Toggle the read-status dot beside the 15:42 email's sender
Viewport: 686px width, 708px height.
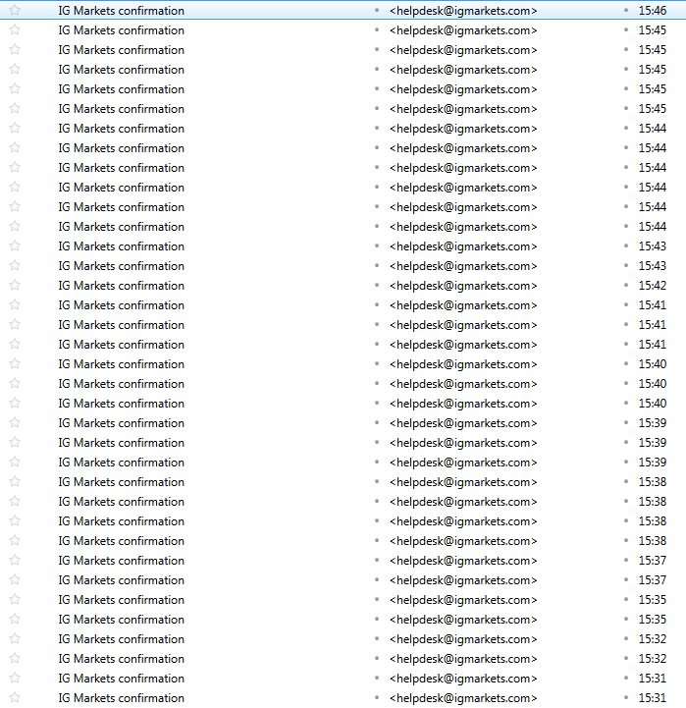[x=377, y=285]
